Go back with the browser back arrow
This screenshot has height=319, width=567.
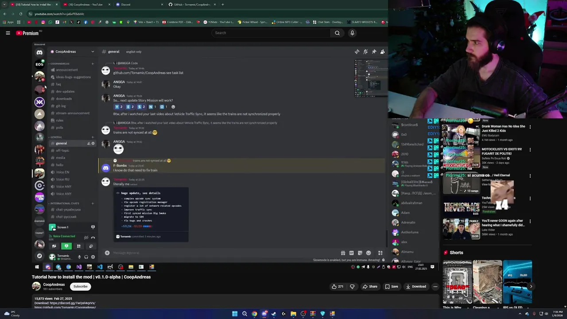click(x=4, y=14)
